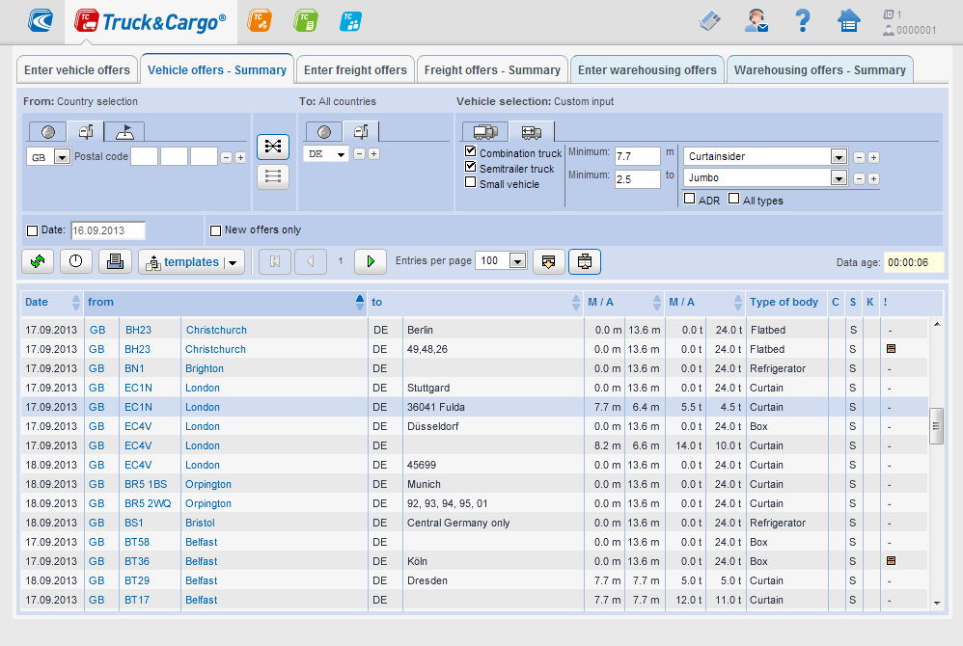Open the Enter warehousing offers tab
The height and width of the screenshot is (646, 963).
coord(647,70)
